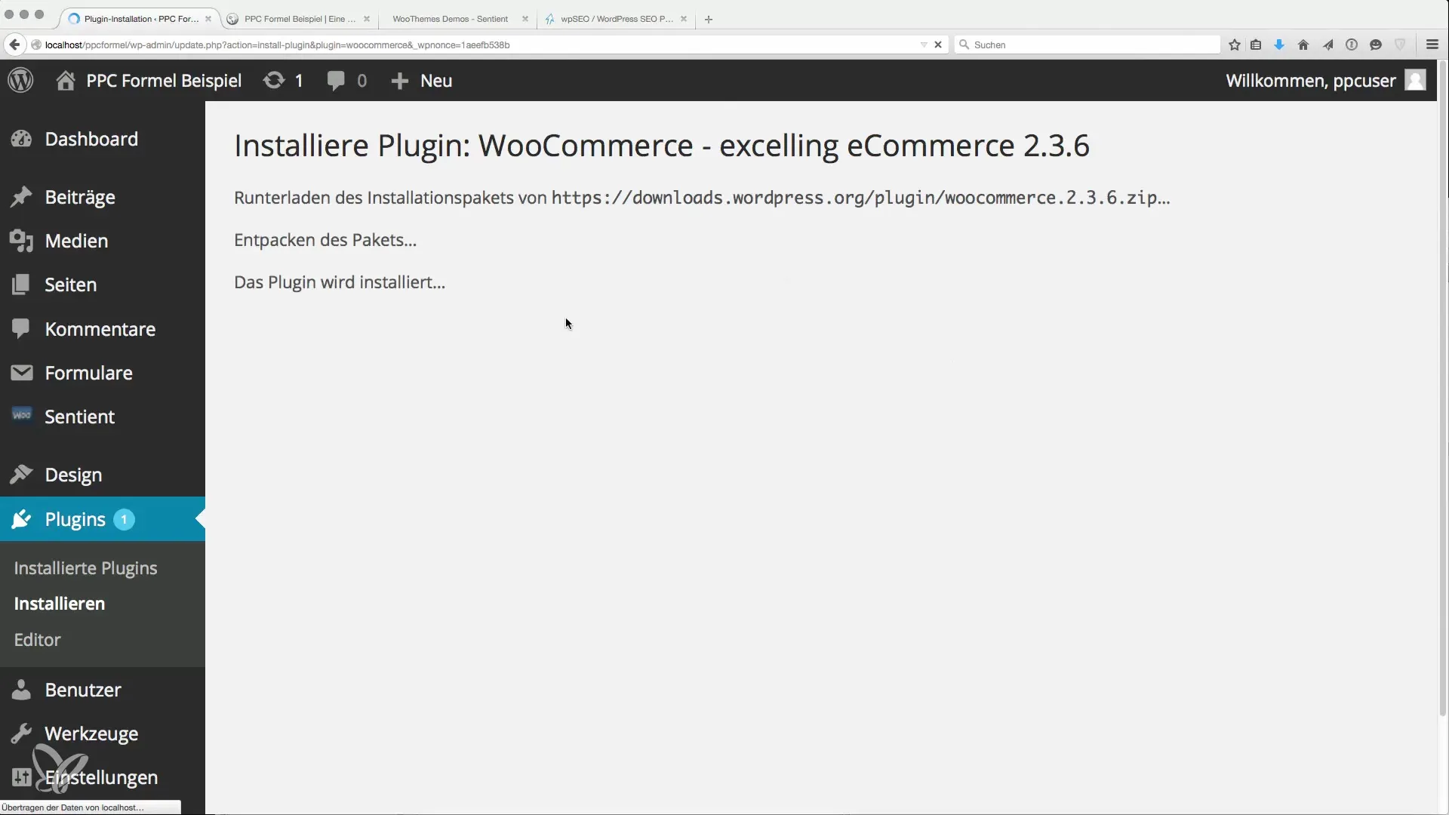Stop page loading with X button
This screenshot has width=1449, height=815.
coord(938,45)
